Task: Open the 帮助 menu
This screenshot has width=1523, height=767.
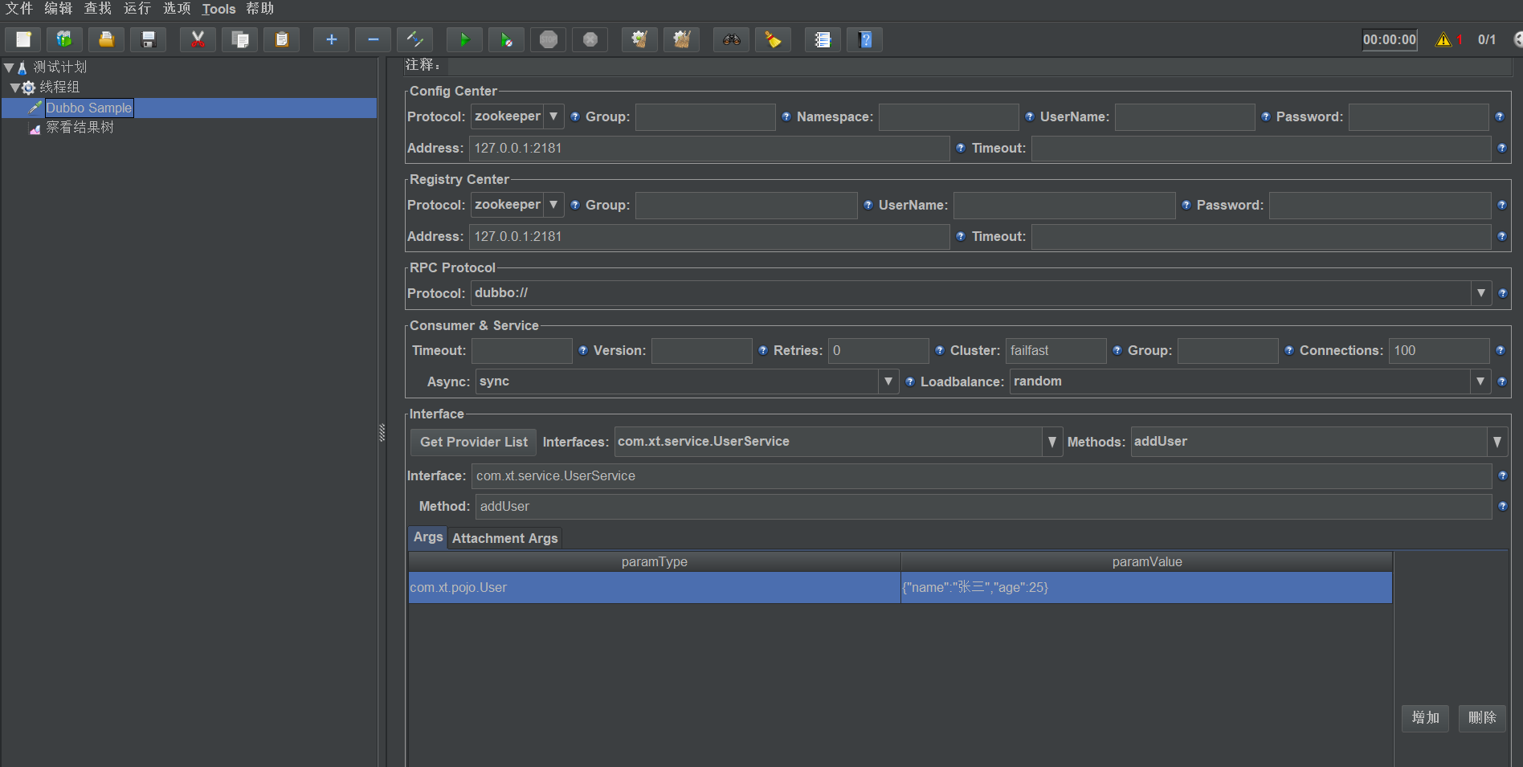Action: (260, 9)
